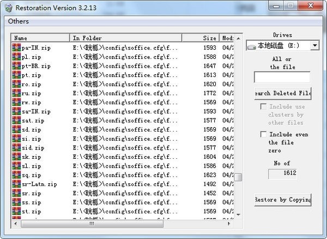Click the horizontal scrollbar left arrow
This screenshot has width=327, height=239.
(x=15, y=224)
